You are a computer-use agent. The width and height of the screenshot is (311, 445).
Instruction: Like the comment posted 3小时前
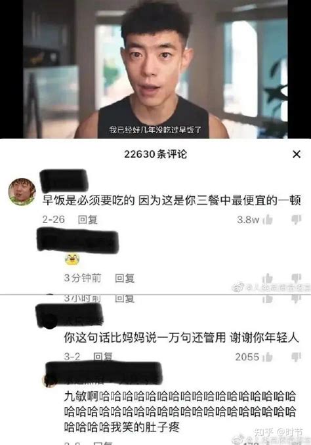point(268,299)
